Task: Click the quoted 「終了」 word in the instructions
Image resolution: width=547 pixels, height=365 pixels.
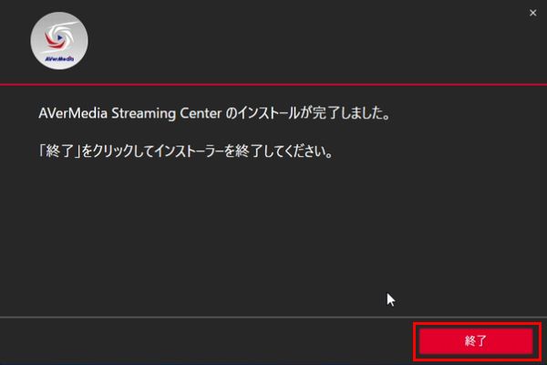Action: 59,151
